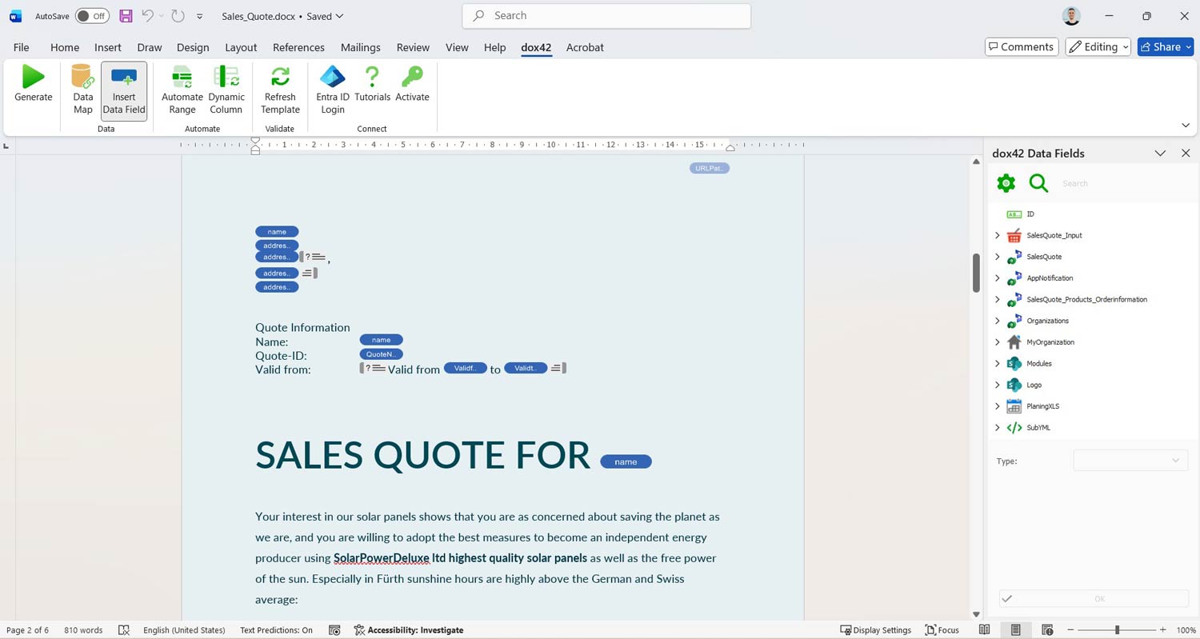Click Refresh Template in the Validate group
Screen dimensions: 1200x639
point(279,88)
